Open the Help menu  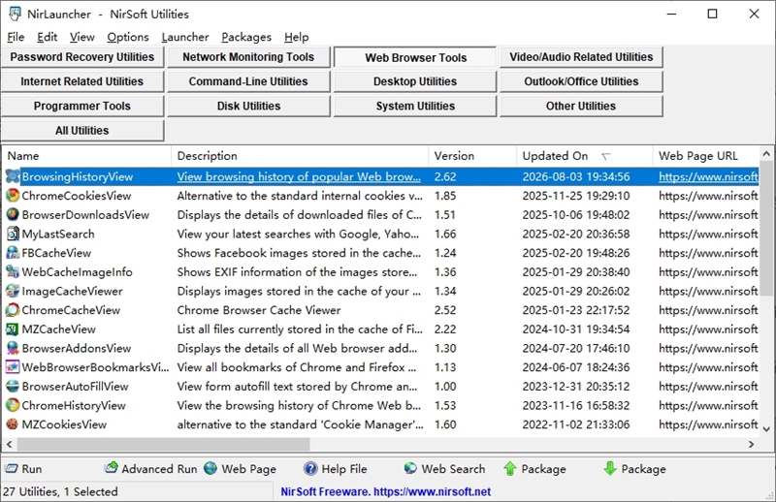[297, 37]
